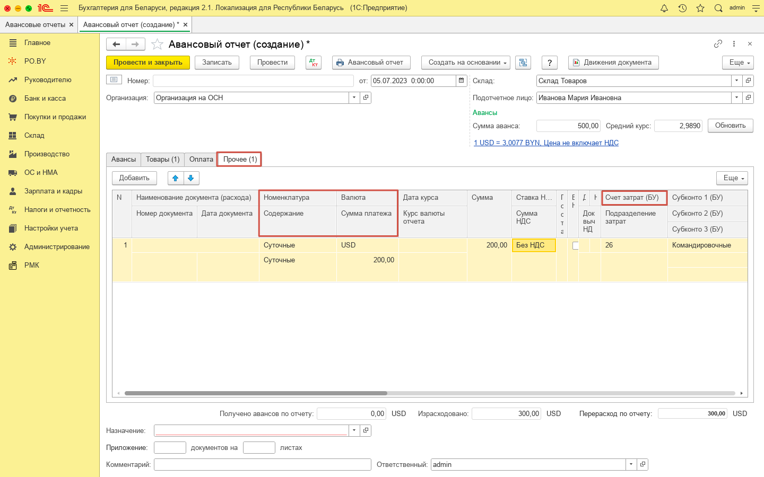
Task: Move row down with blue arrow
Action: click(191, 178)
